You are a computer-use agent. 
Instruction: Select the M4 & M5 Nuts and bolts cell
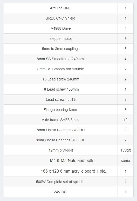pyautogui.click(x=61, y=161)
